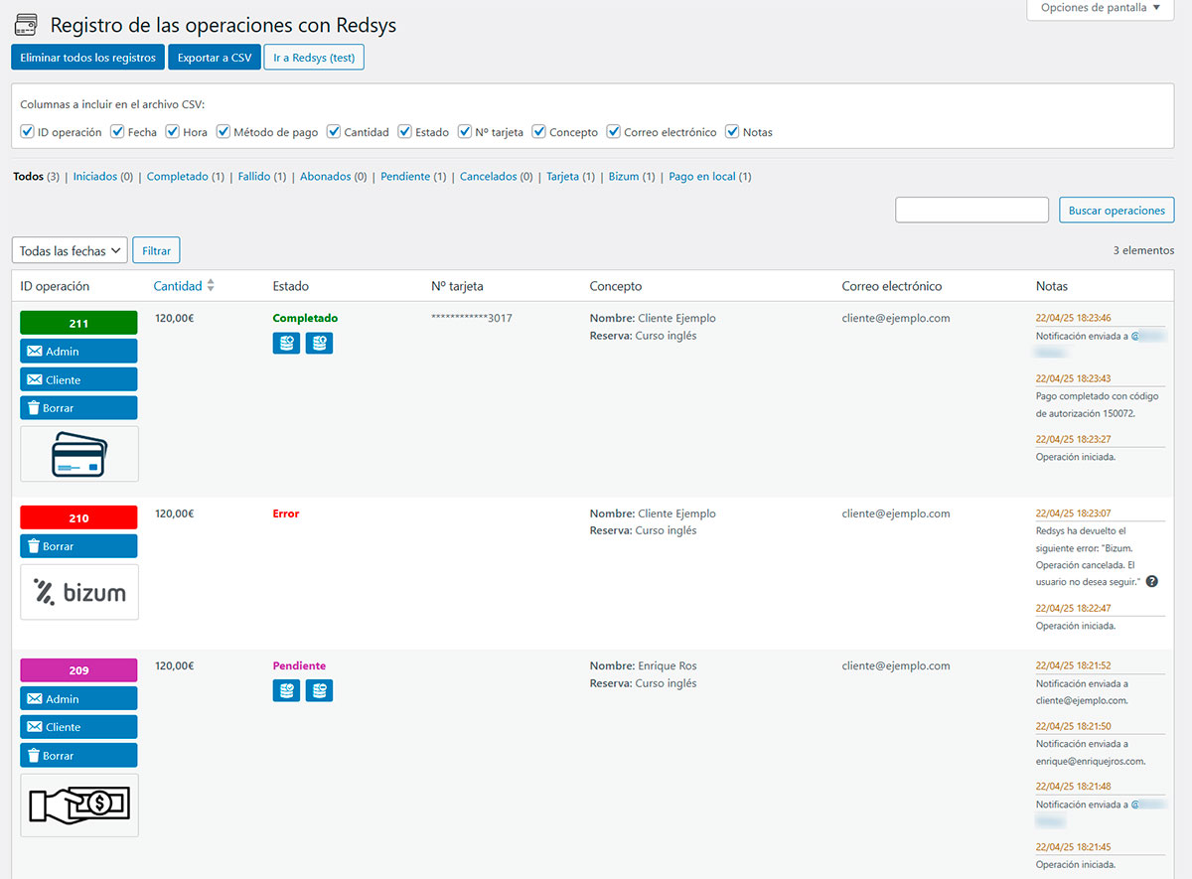
Task: Expand the Opciones de pantalla panel
Action: click(1100, 8)
